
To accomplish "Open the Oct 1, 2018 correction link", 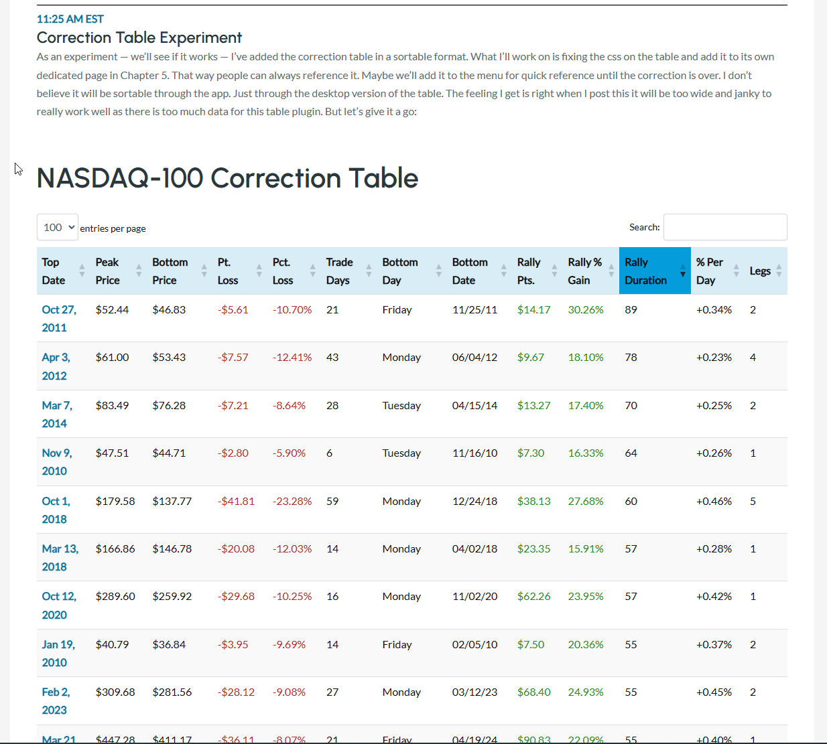I will click(56, 510).
